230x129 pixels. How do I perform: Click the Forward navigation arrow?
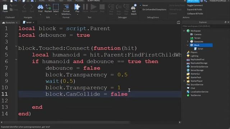click(32, 7)
